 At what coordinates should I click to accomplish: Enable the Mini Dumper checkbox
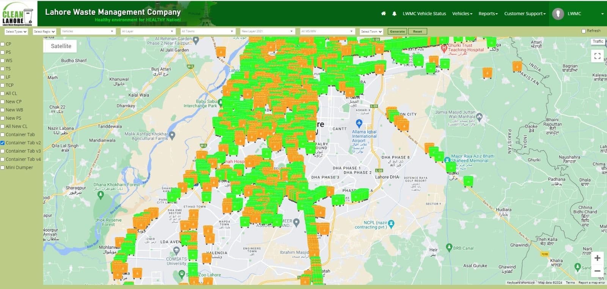pos(3,168)
